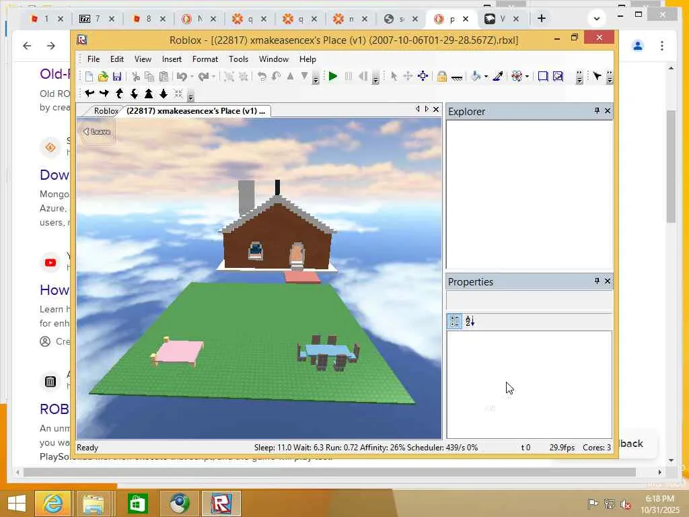Click the zoom extents inward arrows icon
Image resolution: width=689 pixels, height=517 pixels.
[178, 93]
